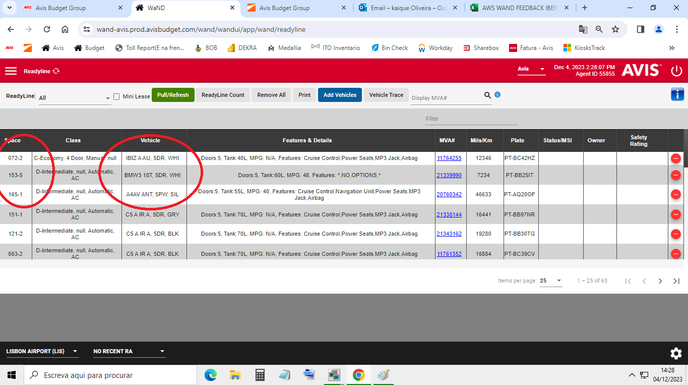Remove vehicle row 165-1 with red minus
This screenshot has height=385, width=688.
(676, 195)
